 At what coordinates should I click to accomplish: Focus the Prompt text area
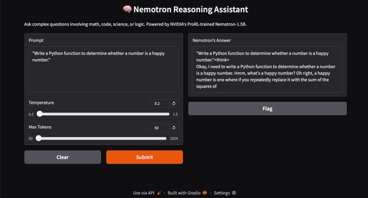point(103,69)
